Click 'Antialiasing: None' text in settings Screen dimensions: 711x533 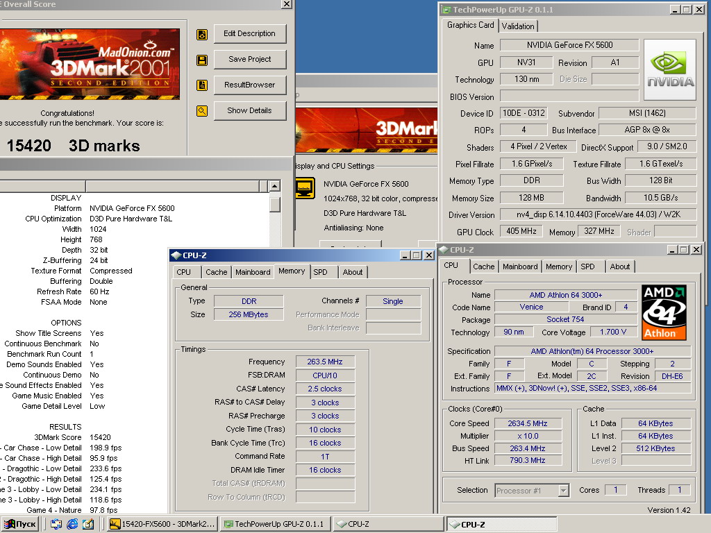tap(353, 228)
